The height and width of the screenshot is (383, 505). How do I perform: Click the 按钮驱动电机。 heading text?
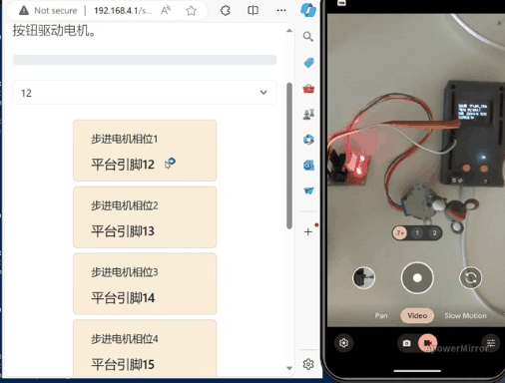tap(55, 31)
